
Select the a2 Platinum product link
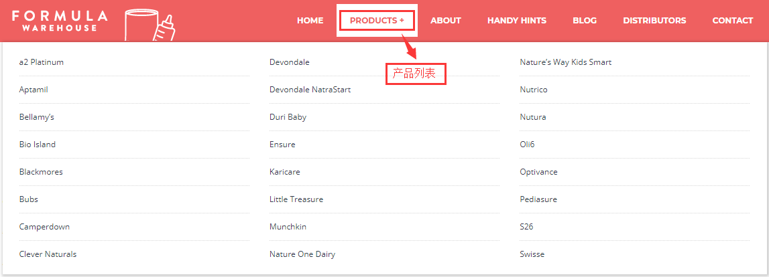(41, 62)
